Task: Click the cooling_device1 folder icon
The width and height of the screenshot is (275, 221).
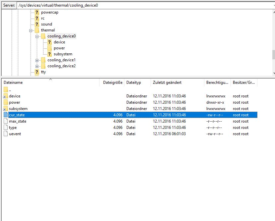Action: point(43,60)
